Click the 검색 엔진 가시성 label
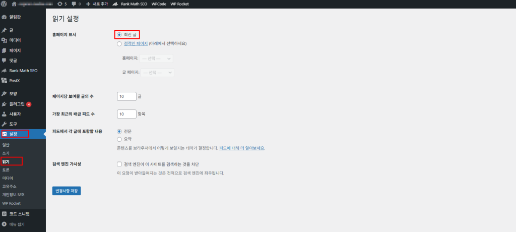Image resolution: width=516 pixels, height=232 pixels. [x=67, y=164]
